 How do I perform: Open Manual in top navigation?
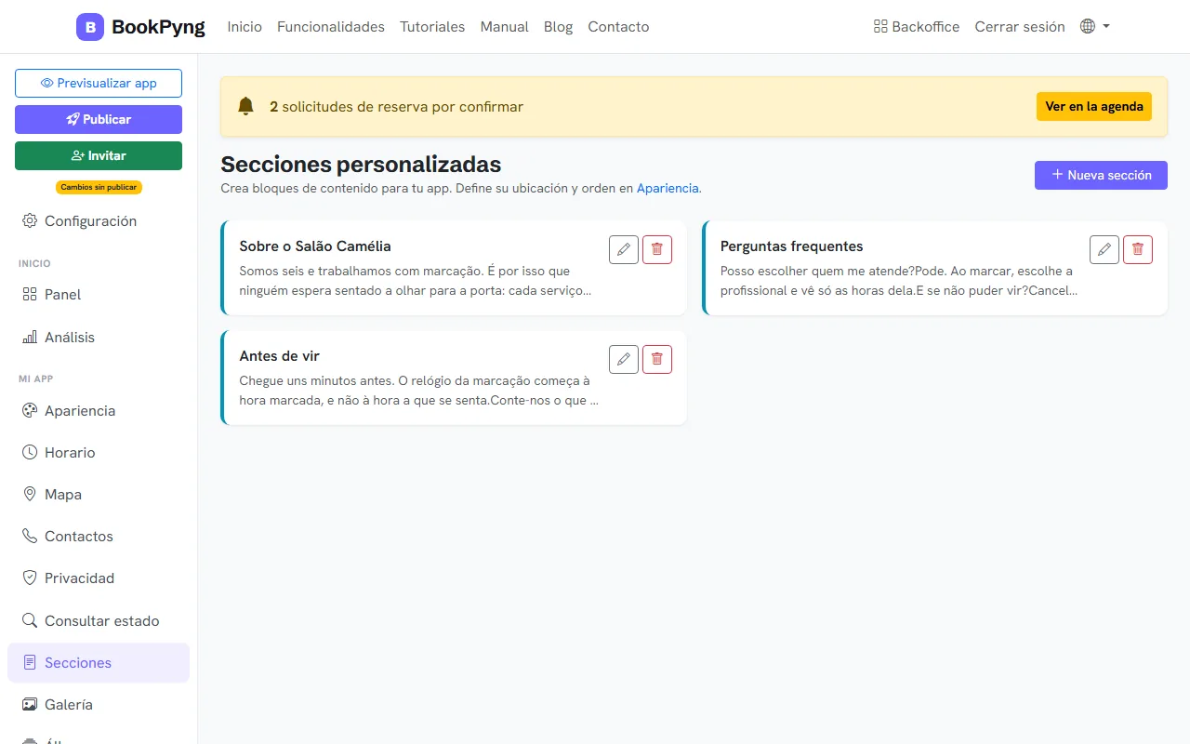pyautogui.click(x=505, y=27)
